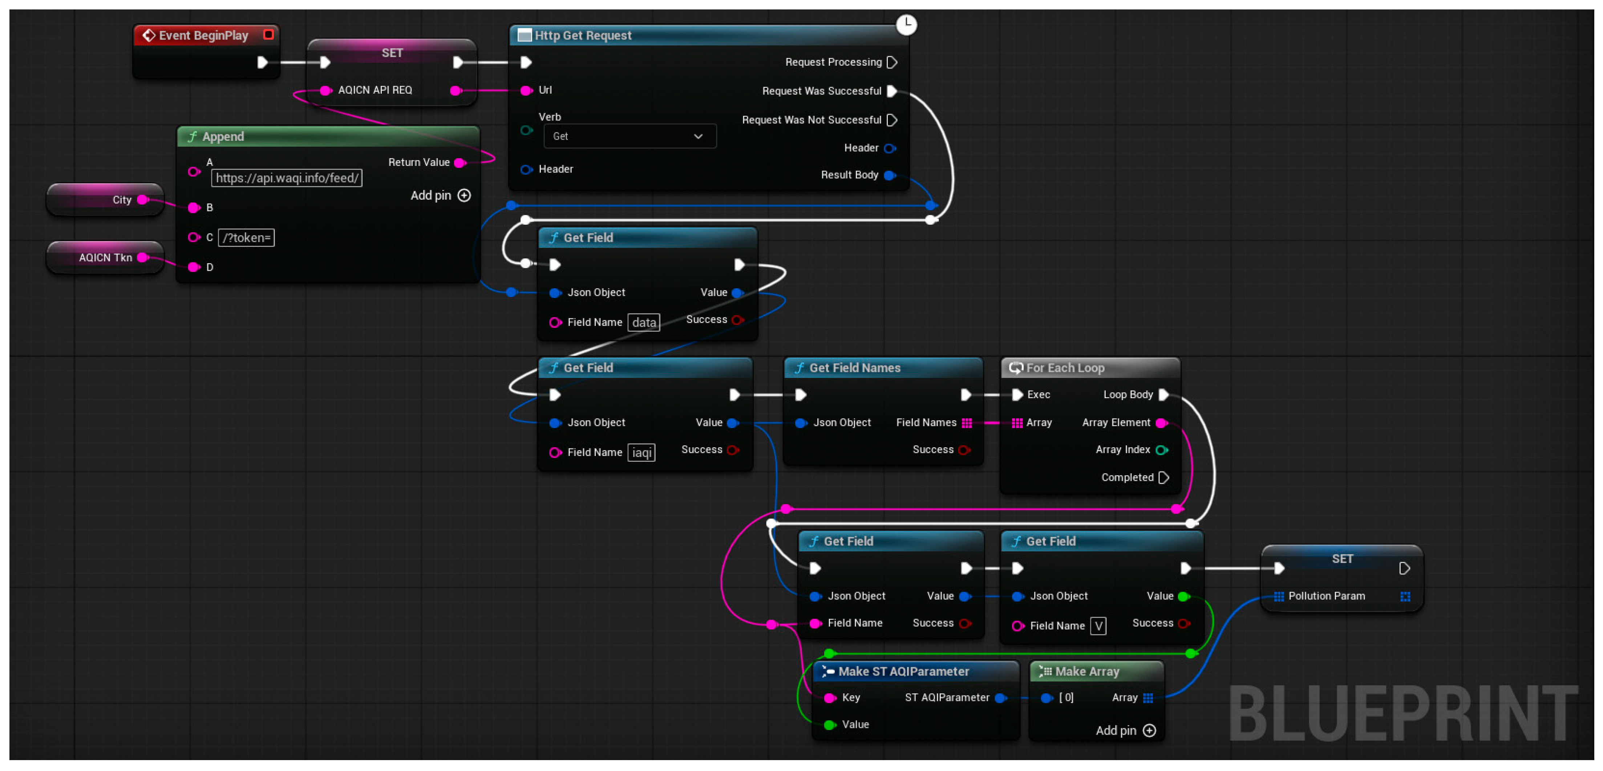Open the Verb dropdown set to Get
The width and height of the screenshot is (1603, 771).
[x=630, y=136]
